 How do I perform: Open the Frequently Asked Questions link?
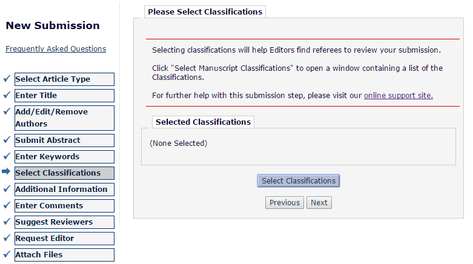click(56, 49)
